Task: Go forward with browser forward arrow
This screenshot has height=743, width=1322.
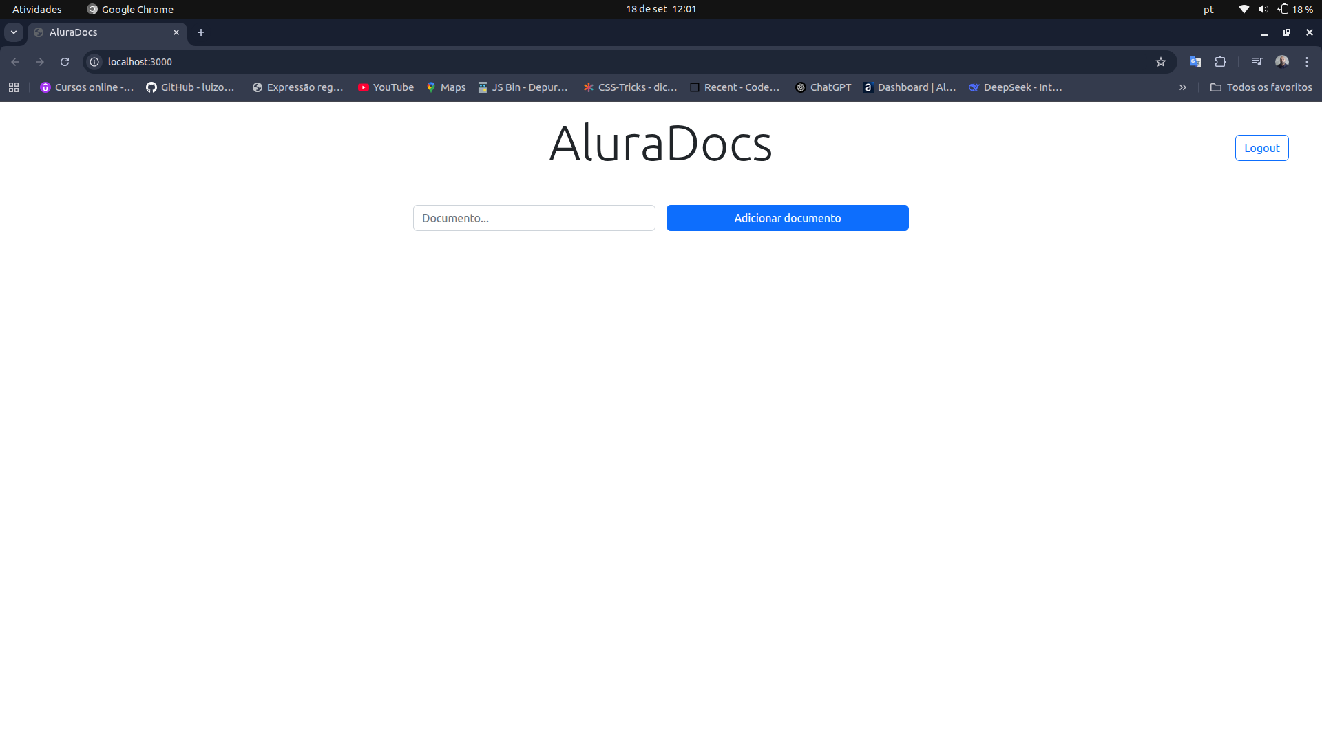Action: click(40, 62)
